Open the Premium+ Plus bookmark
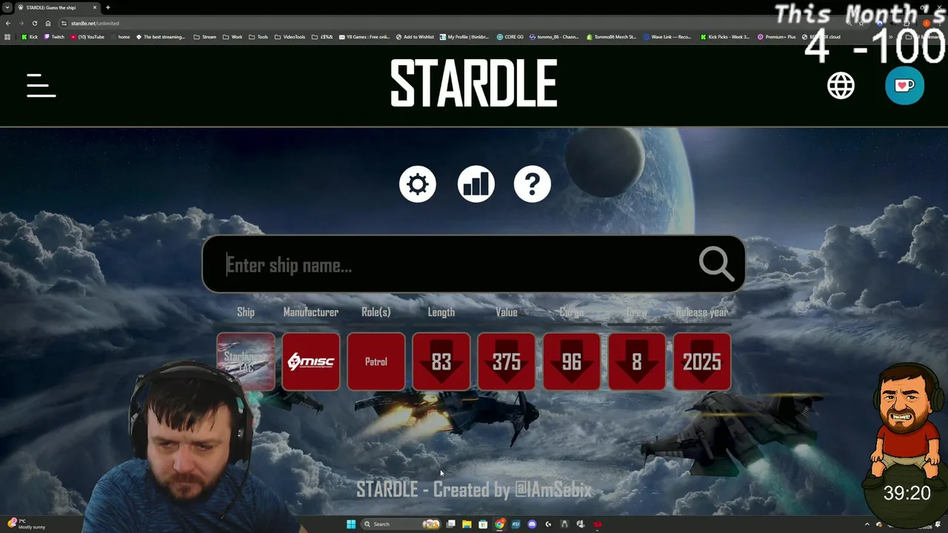 777,37
